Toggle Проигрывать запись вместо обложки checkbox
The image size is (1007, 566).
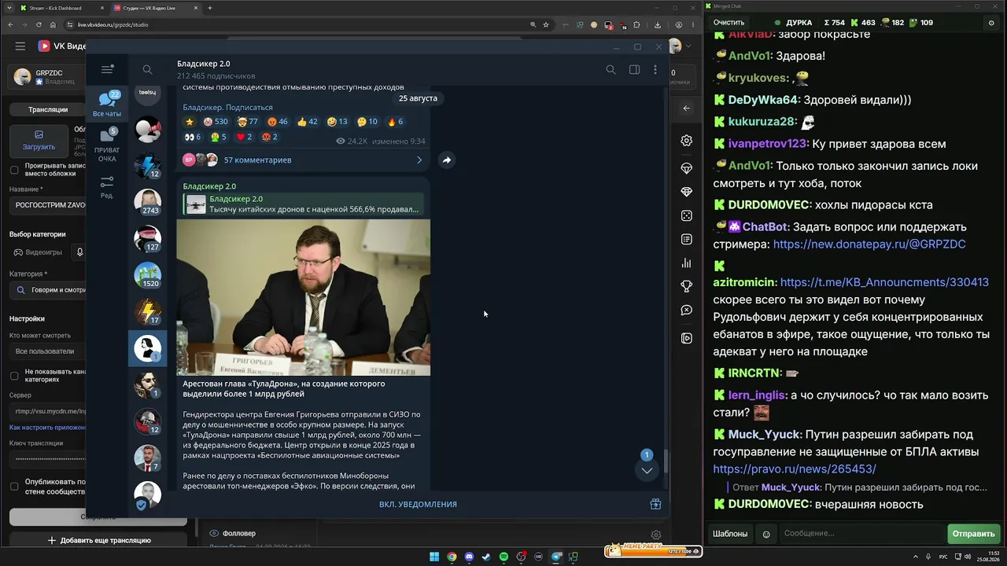(x=14, y=170)
